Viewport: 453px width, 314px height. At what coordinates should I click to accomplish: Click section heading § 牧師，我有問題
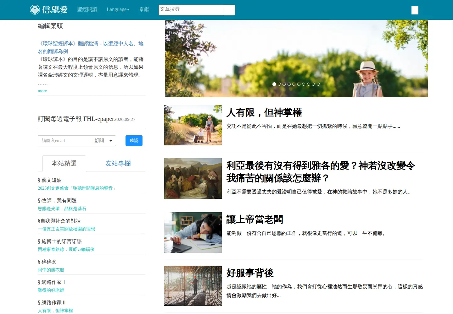click(57, 201)
